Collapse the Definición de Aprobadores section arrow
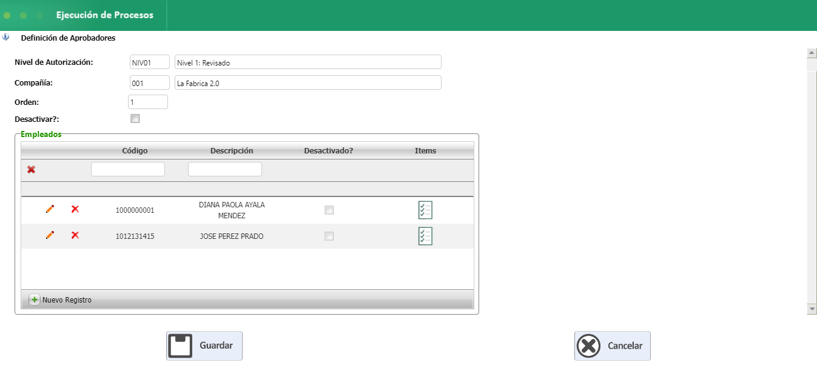The width and height of the screenshot is (817, 385). point(6,38)
